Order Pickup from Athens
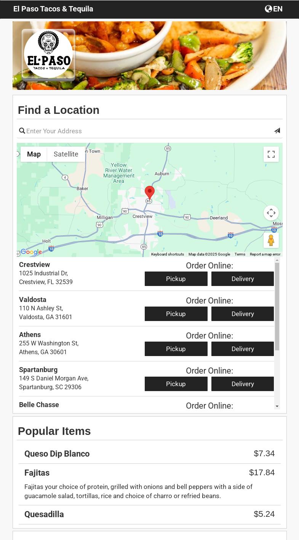The width and height of the screenshot is (299, 540). pos(176,349)
